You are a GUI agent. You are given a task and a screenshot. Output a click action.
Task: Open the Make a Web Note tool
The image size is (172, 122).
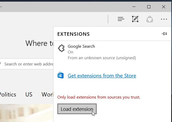coord(135,19)
